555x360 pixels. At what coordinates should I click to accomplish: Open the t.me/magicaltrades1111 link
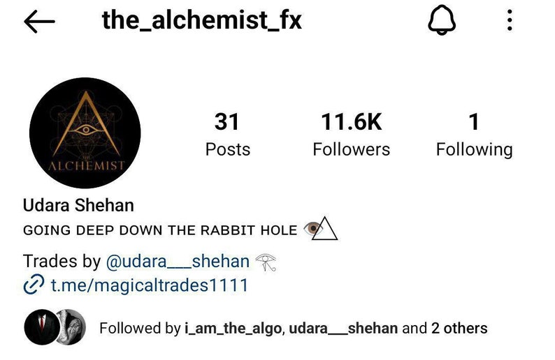coord(150,285)
